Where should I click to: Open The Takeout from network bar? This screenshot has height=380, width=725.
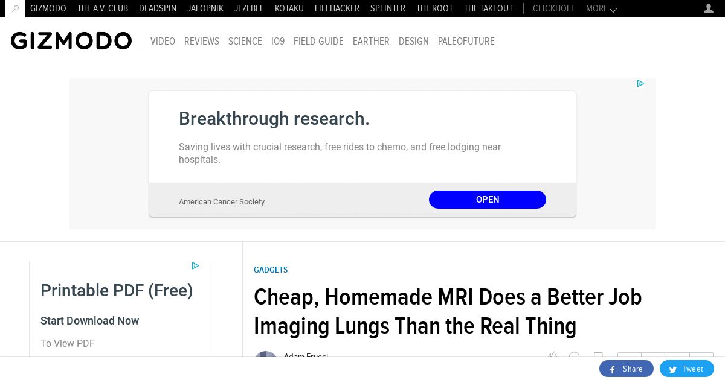click(488, 8)
